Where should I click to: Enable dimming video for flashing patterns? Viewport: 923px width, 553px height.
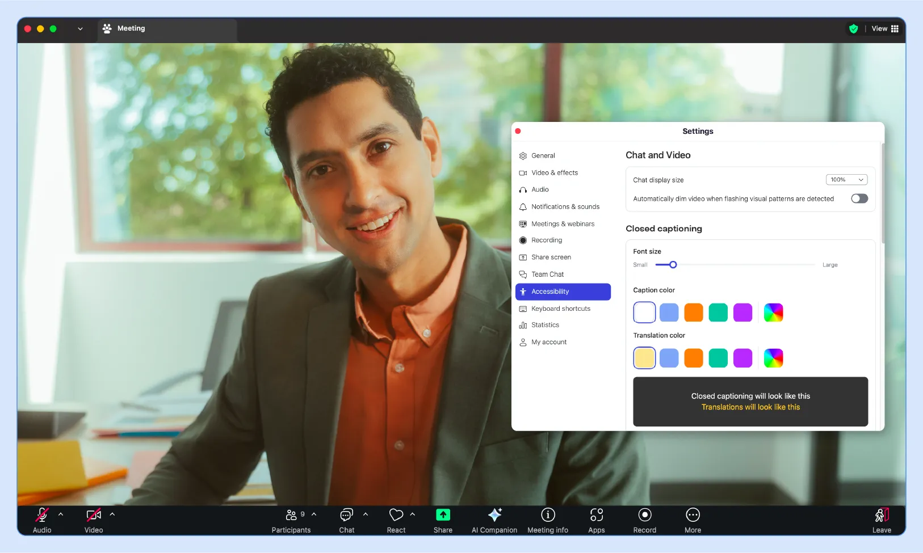point(859,199)
